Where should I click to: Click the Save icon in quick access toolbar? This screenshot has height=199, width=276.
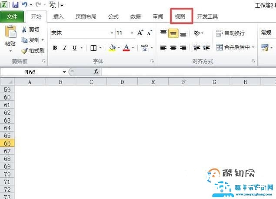15,5
